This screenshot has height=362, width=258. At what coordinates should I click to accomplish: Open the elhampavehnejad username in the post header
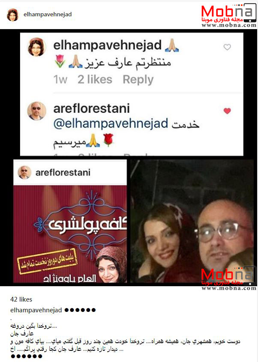(48, 14)
